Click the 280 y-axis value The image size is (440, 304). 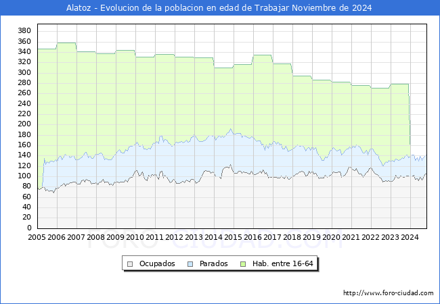click(x=24, y=82)
